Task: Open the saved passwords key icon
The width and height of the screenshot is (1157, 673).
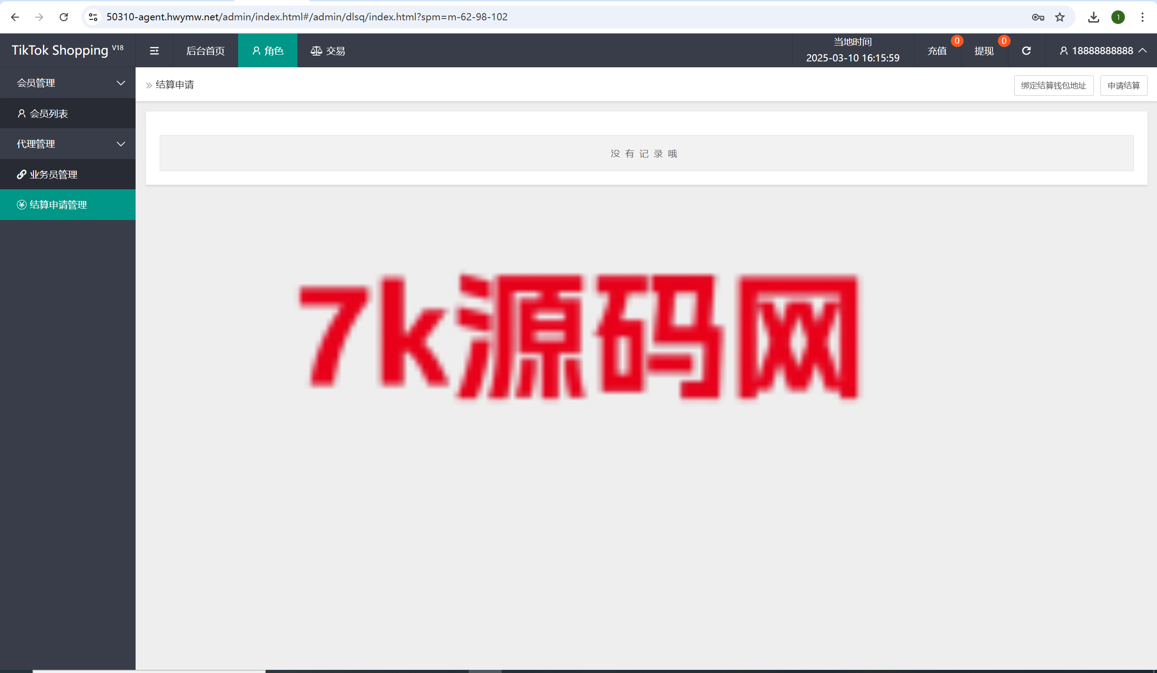Action: 1038,18
